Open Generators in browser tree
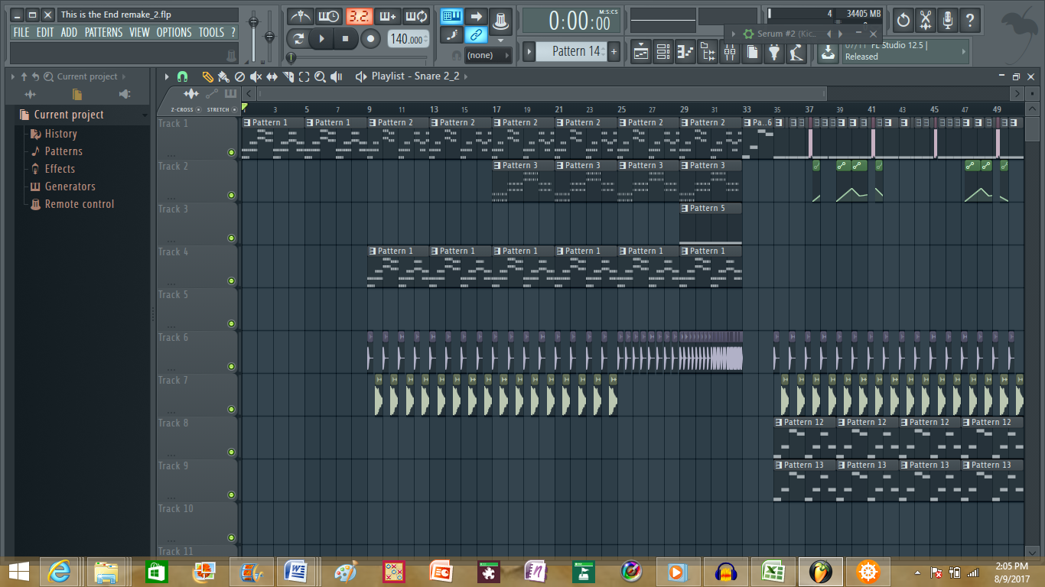 (x=70, y=186)
